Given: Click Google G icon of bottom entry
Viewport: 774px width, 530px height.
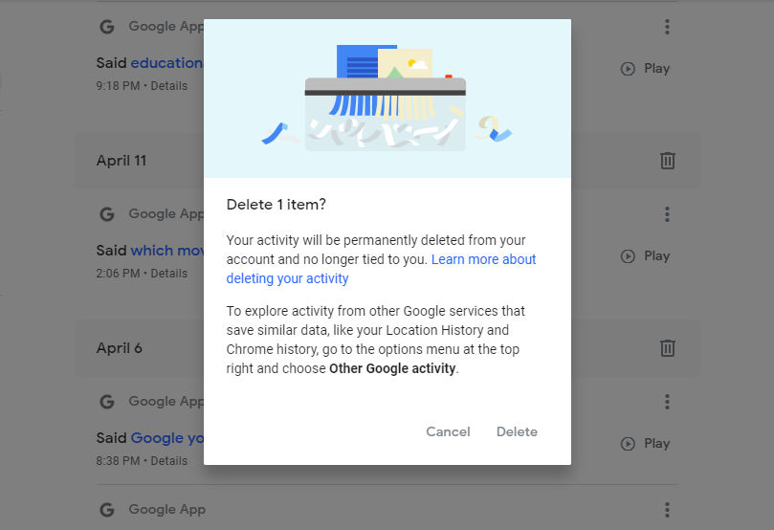Looking at the screenshot, I should [107, 510].
